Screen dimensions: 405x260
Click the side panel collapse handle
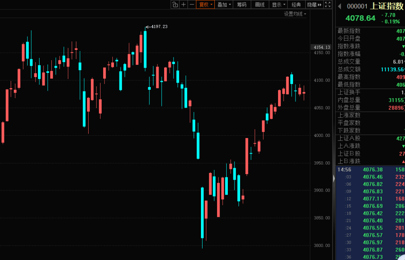pyautogui.click(x=334, y=179)
